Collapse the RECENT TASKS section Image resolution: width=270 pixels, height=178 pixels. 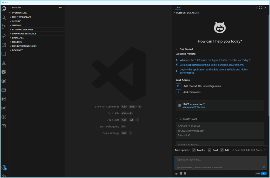click(187, 119)
